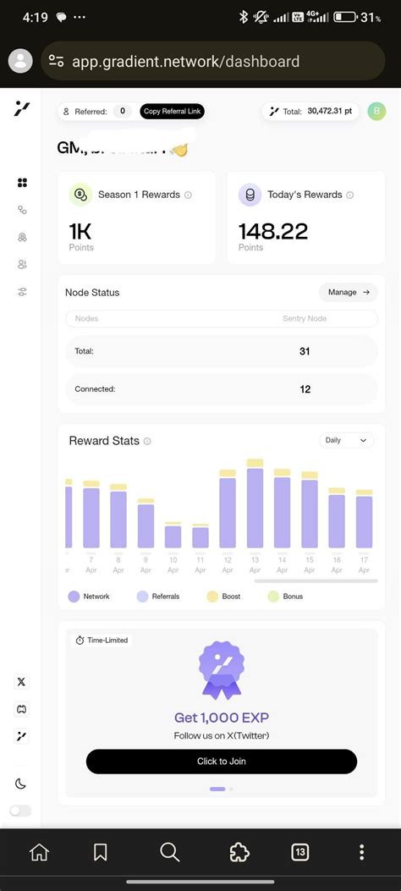Screen dimensions: 401x891
Task: Open the browser three-dot overflow menu
Action: [361, 852]
